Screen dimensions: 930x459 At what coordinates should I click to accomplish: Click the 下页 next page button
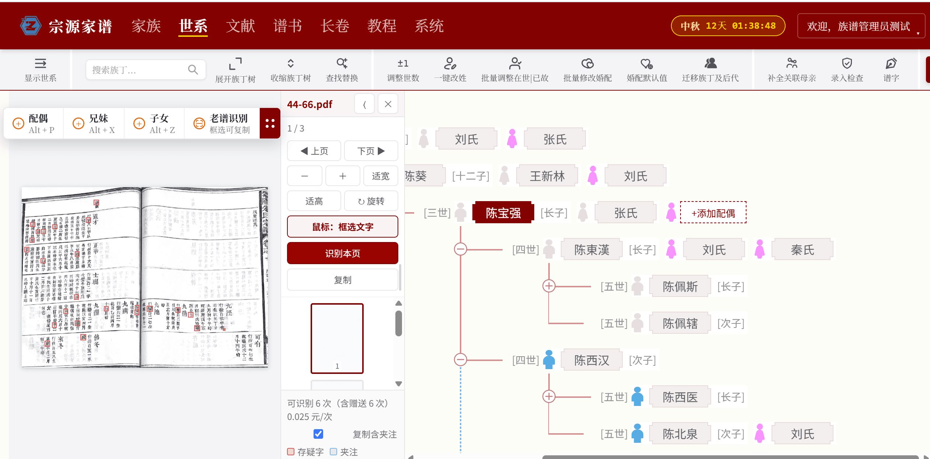[371, 151]
